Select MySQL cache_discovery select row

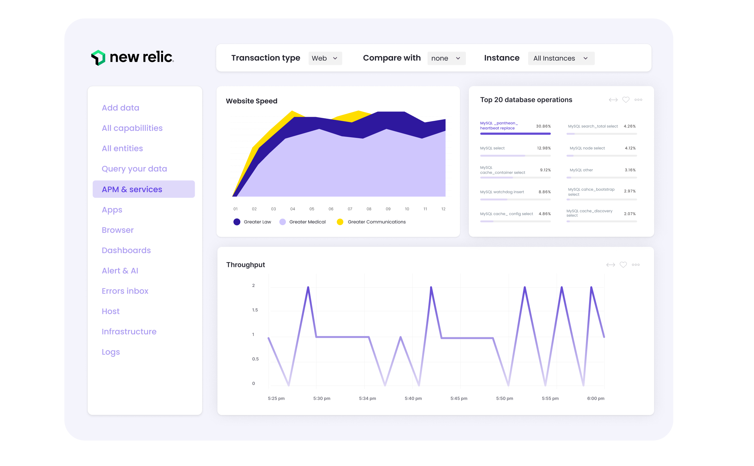(x=602, y=215)
